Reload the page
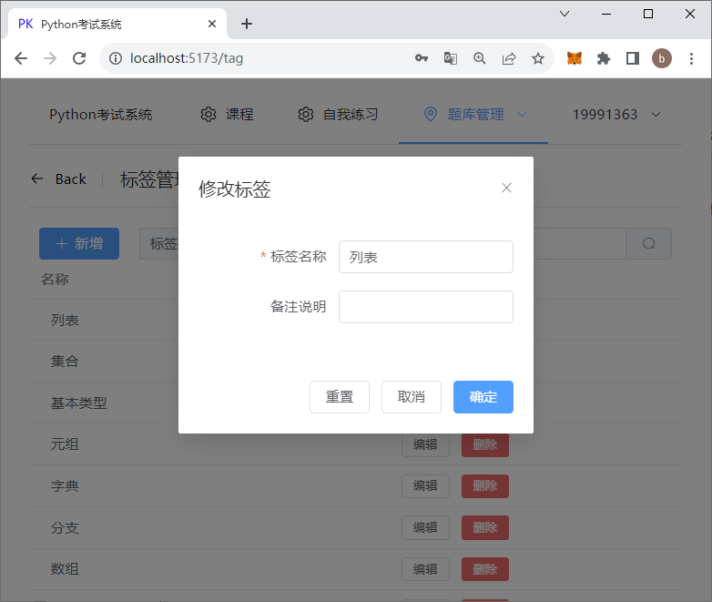This screenshot has width=712, height=602. [x=79, y=58]
